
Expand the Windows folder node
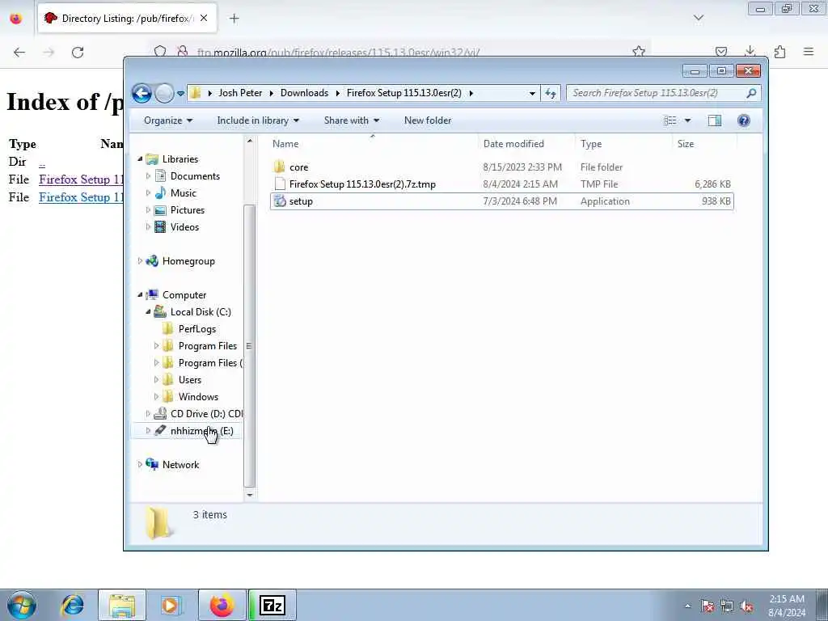(156, 396)
